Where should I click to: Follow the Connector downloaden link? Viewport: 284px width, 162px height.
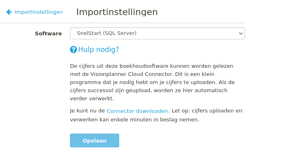click(137, 111)
